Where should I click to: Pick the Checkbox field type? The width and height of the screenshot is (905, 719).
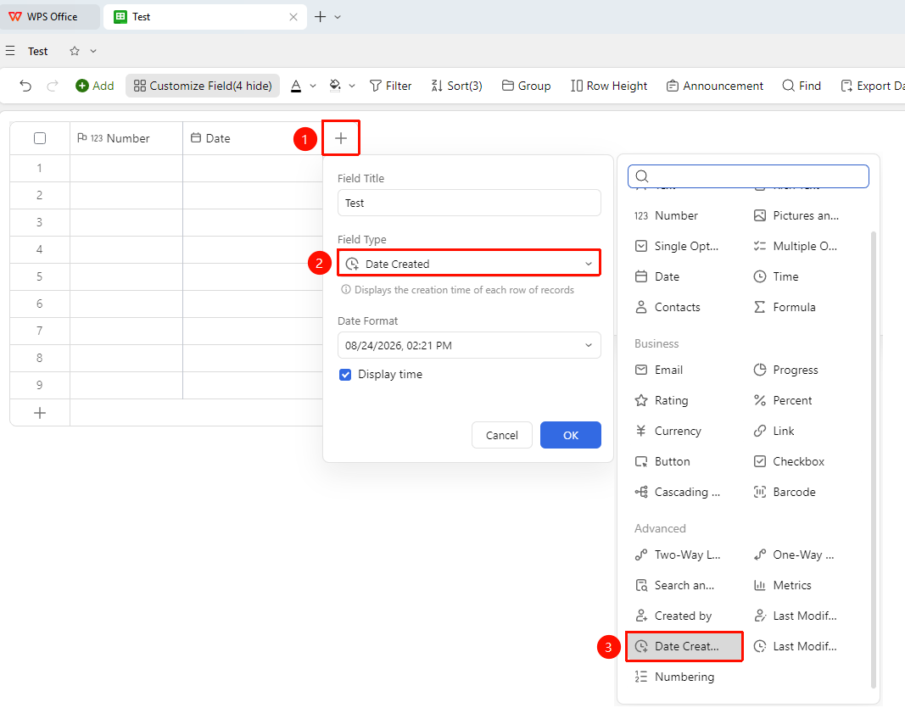789,461
